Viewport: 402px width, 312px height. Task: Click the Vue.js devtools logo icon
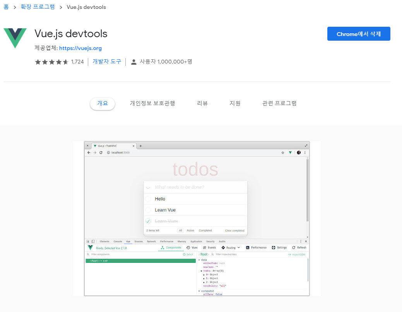tap(15, 38)
